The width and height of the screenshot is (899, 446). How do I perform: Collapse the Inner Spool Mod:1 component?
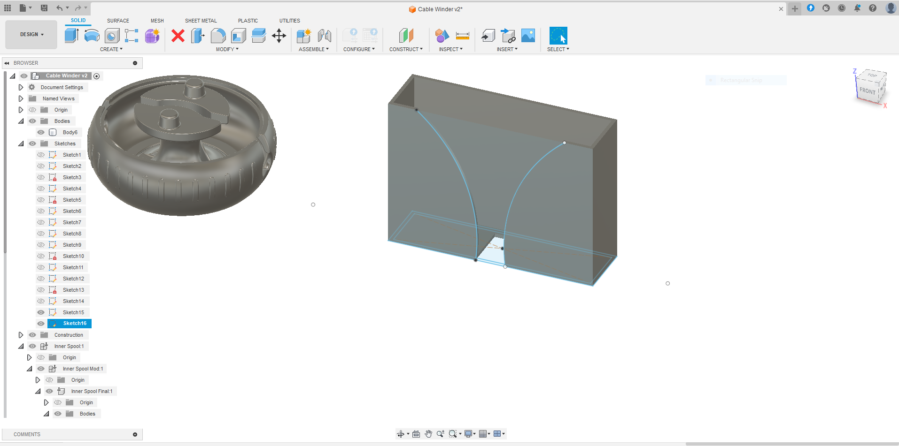coord(29,369)
